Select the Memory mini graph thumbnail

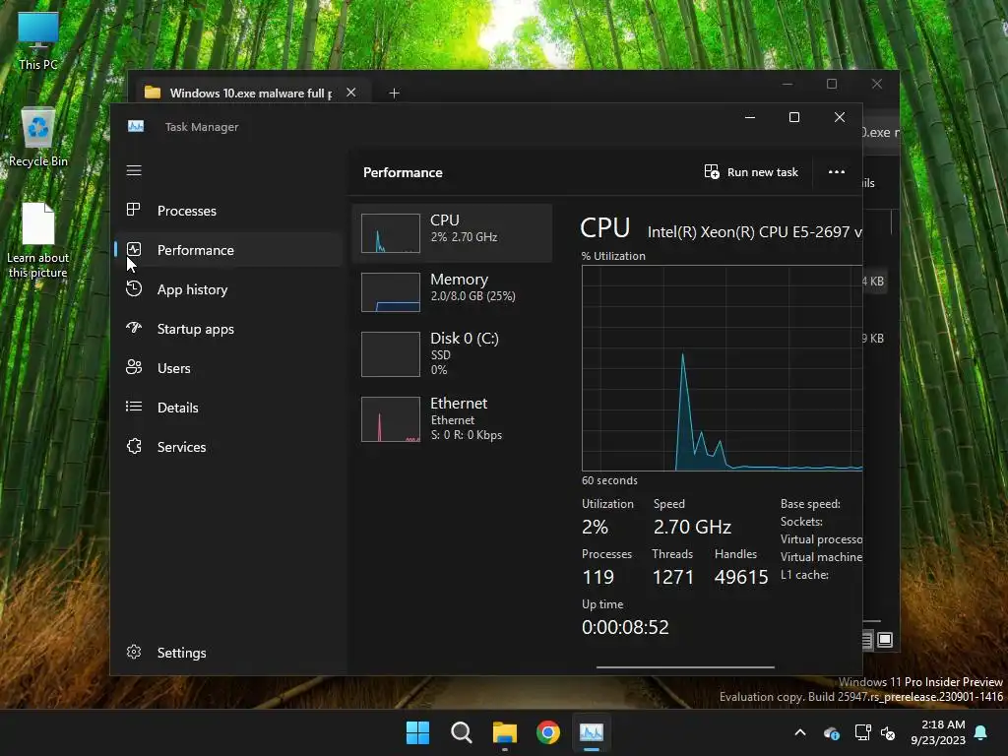[390, 292]
